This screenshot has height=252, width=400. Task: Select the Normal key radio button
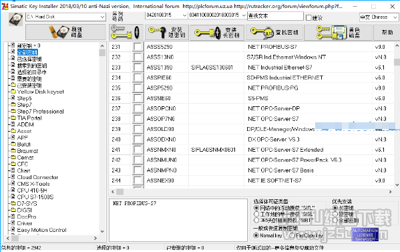256,235
